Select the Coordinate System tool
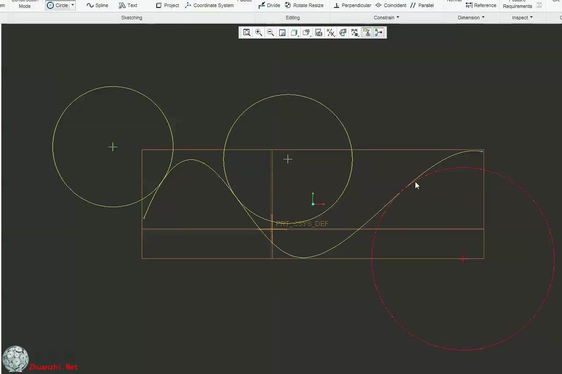The width and height of the screenshot is (562, 374). pos(209,5)
